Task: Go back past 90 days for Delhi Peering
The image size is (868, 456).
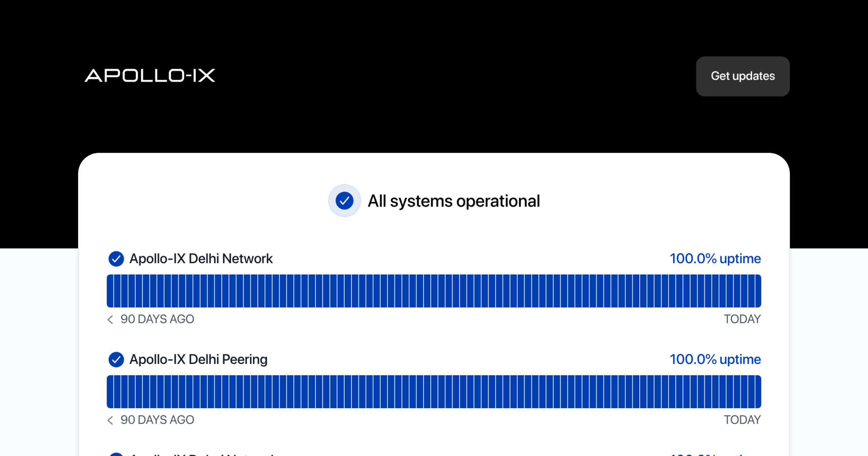Action: [110, 420]
